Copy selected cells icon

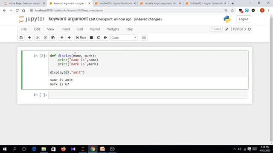46,38
